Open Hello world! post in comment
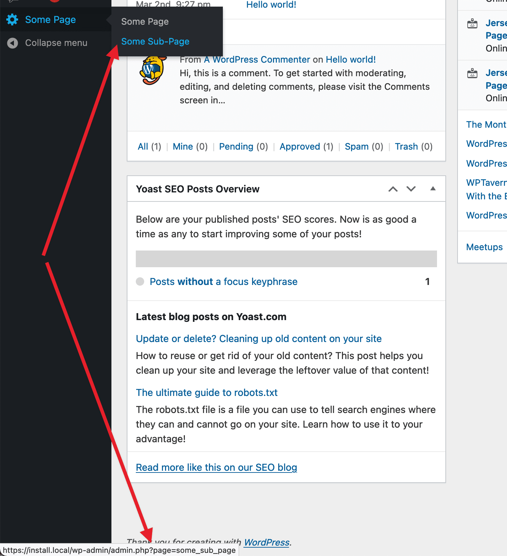The height and width of the screenshot is (556, 507). click(351, 59)
